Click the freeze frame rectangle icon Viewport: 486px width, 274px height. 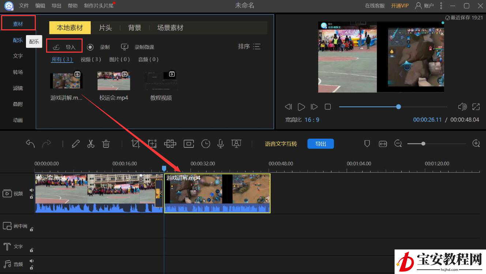click(x=189, y=144)
